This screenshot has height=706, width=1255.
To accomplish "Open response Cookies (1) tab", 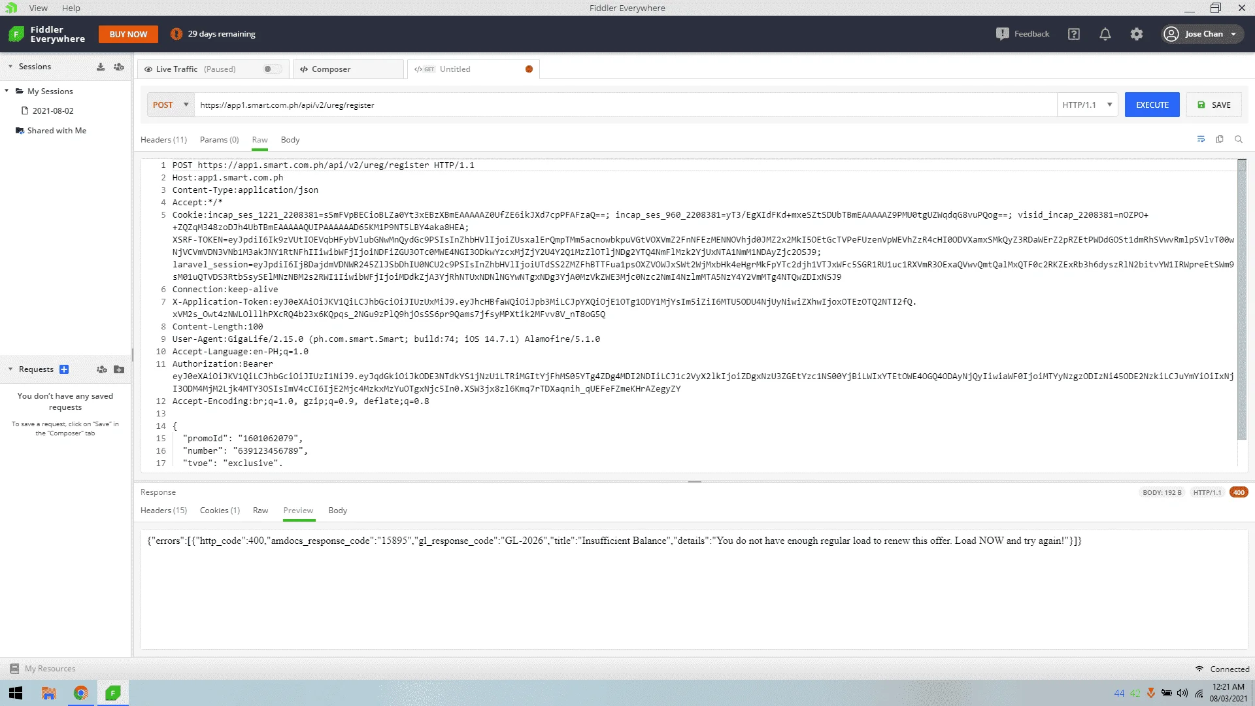I will click(220, 511).
